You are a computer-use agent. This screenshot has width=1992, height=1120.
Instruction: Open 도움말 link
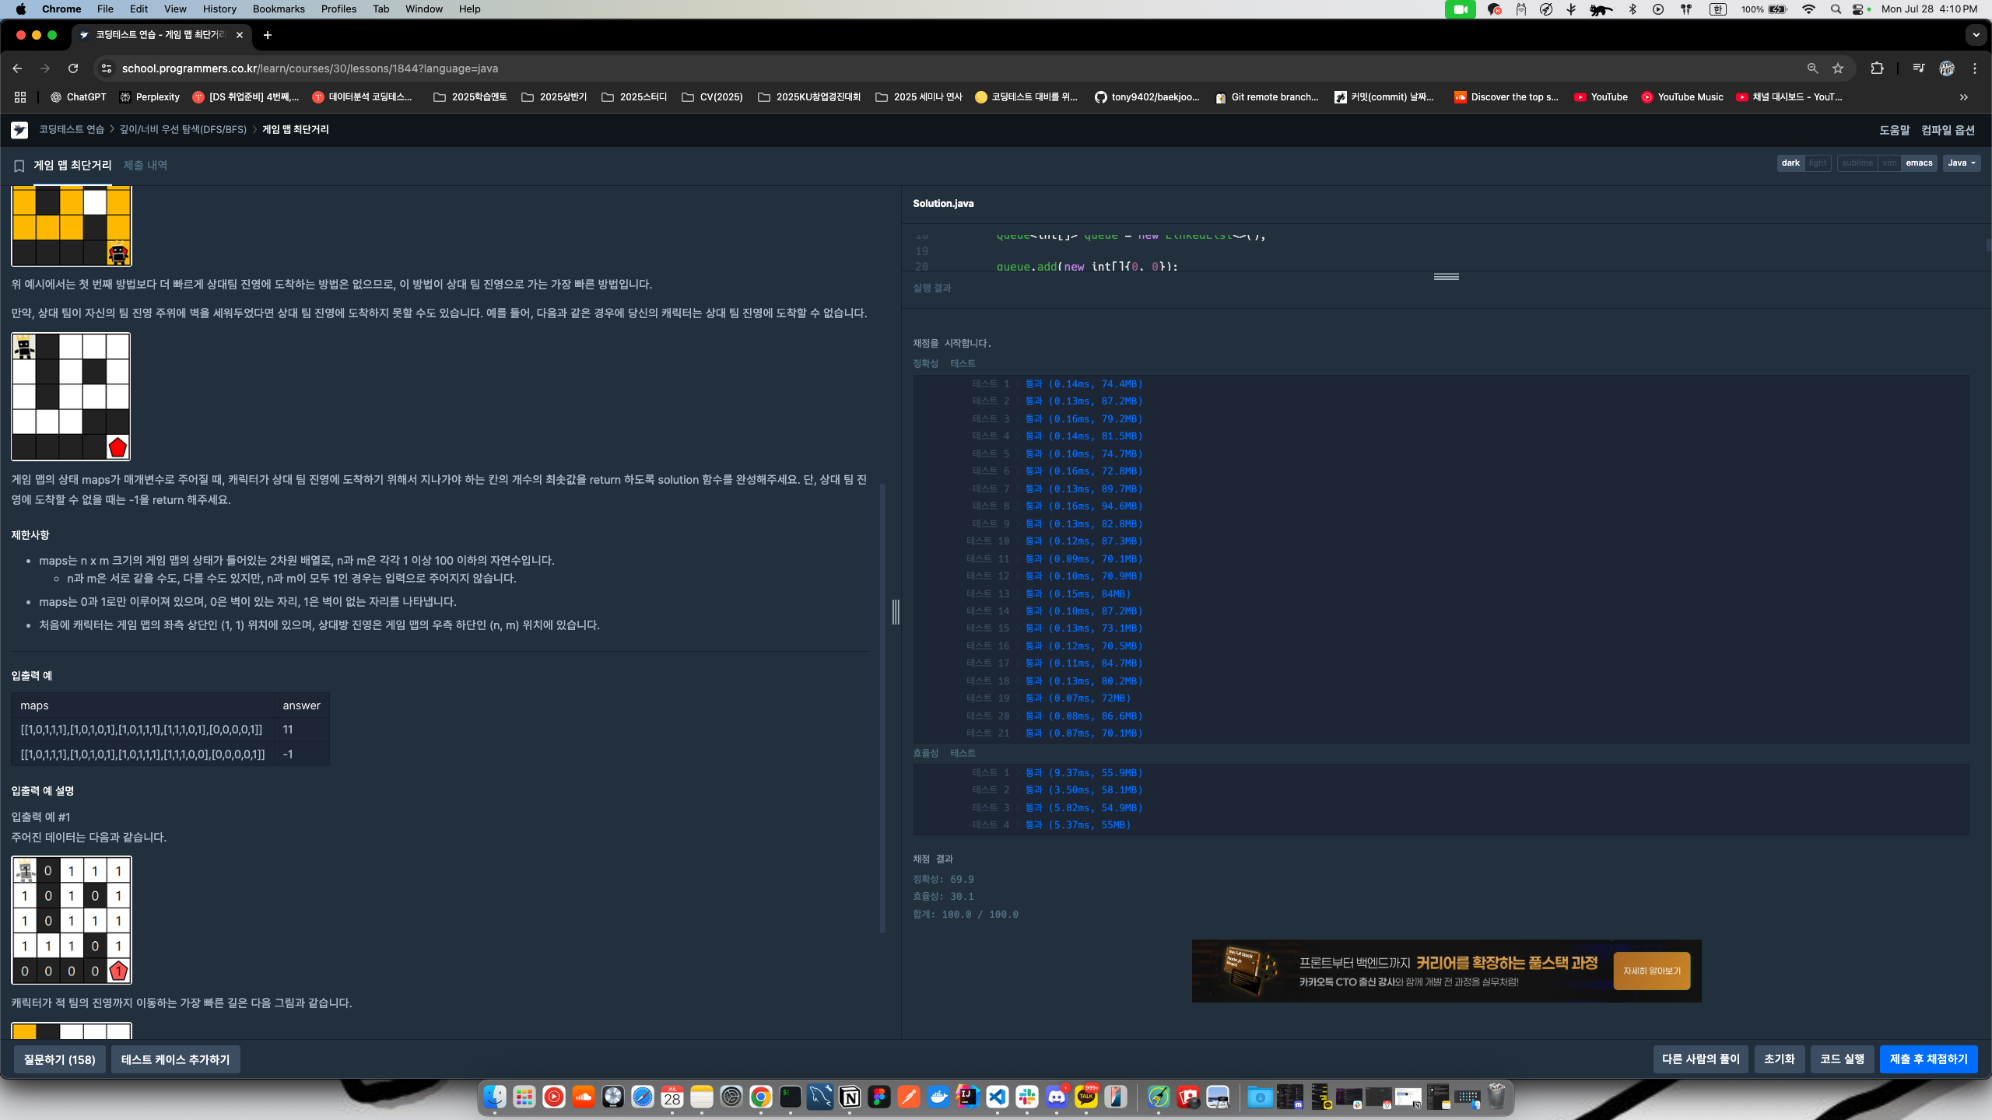(1894, 130)
